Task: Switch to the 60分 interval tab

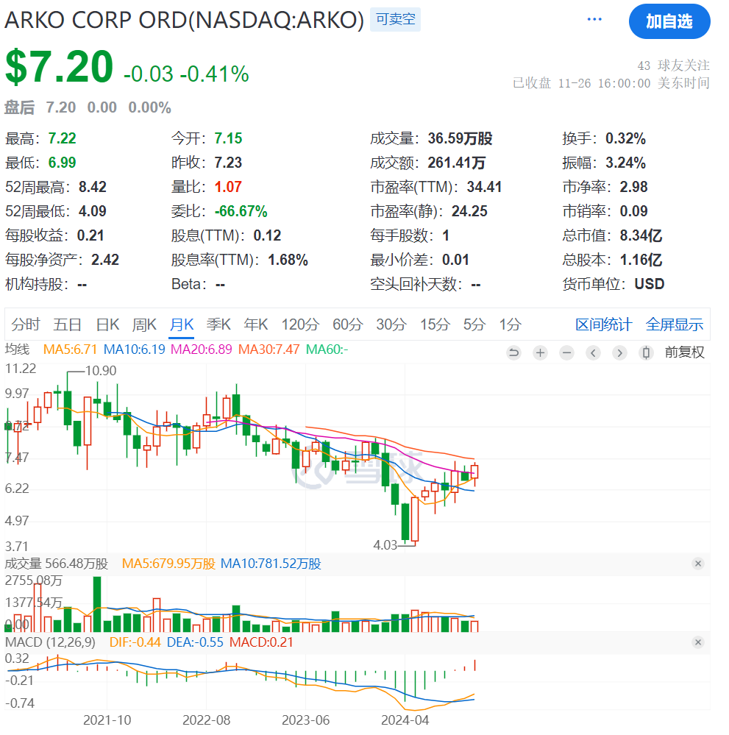Action: [347, 324]
